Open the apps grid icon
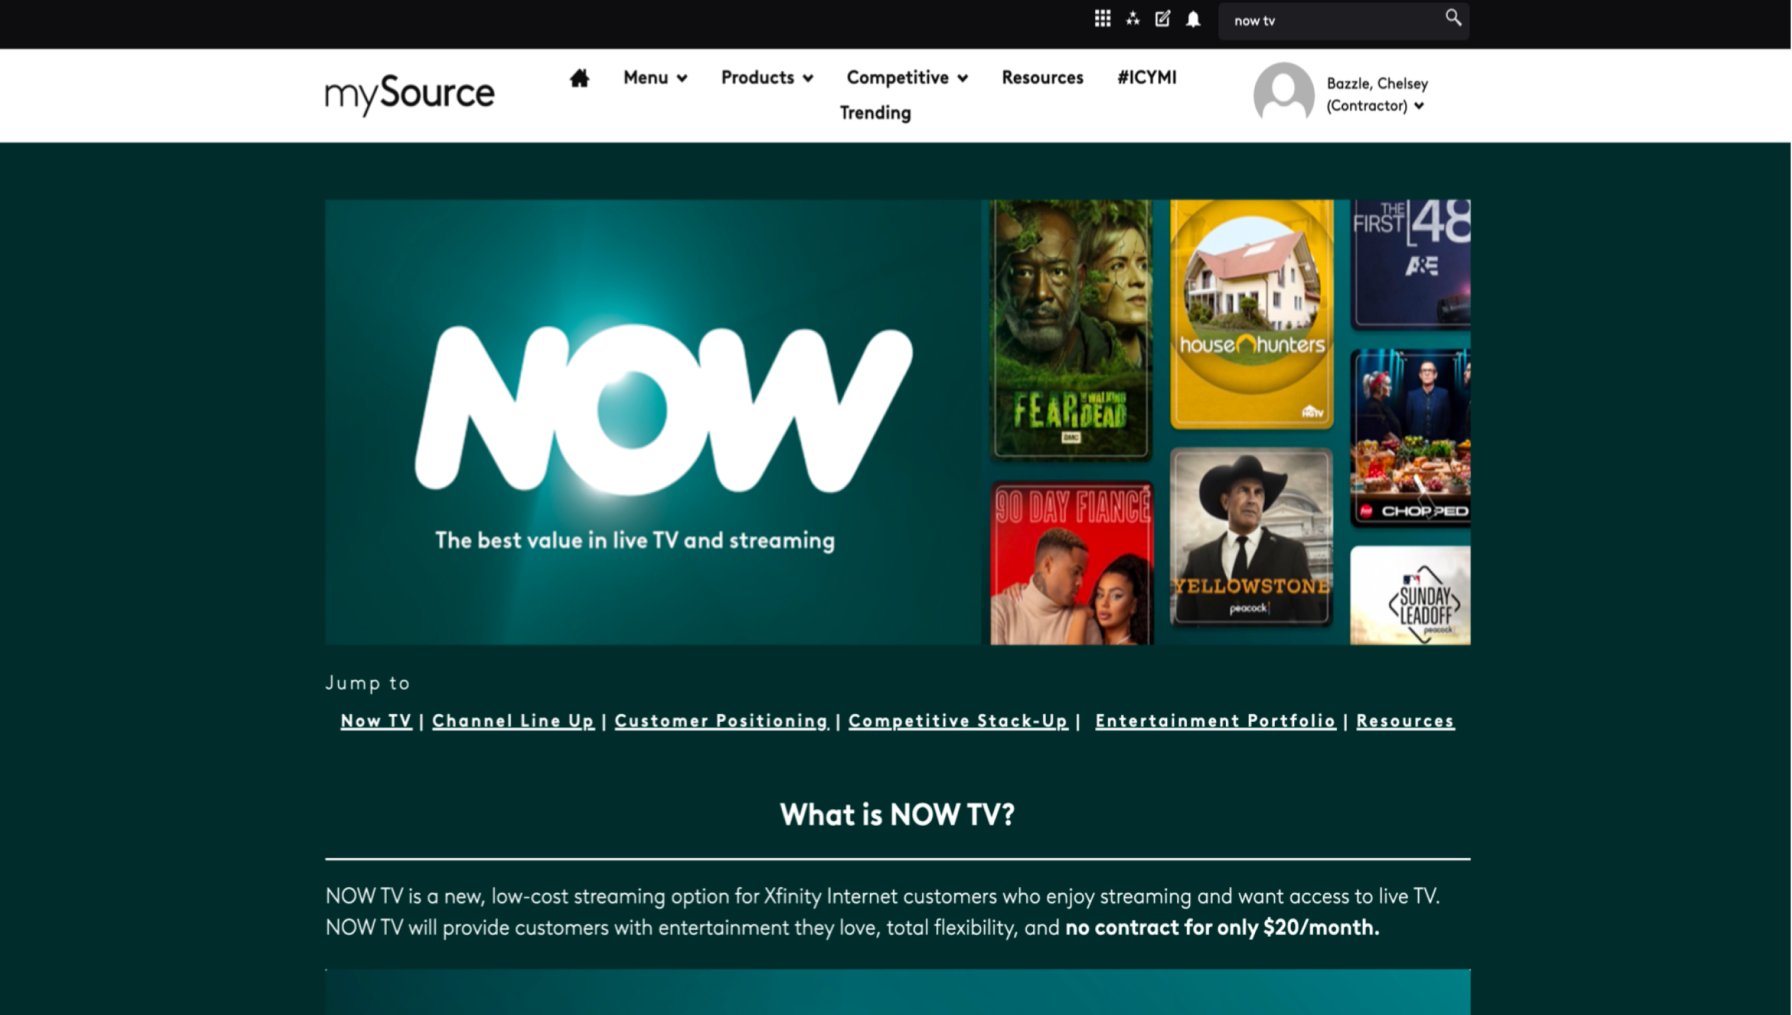The width and height of the screenshot is (1792, 1015). tap(1102, 19)
